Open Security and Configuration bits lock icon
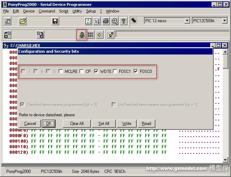231x177 pixels. pyautogui.click(x=82, y=35)
